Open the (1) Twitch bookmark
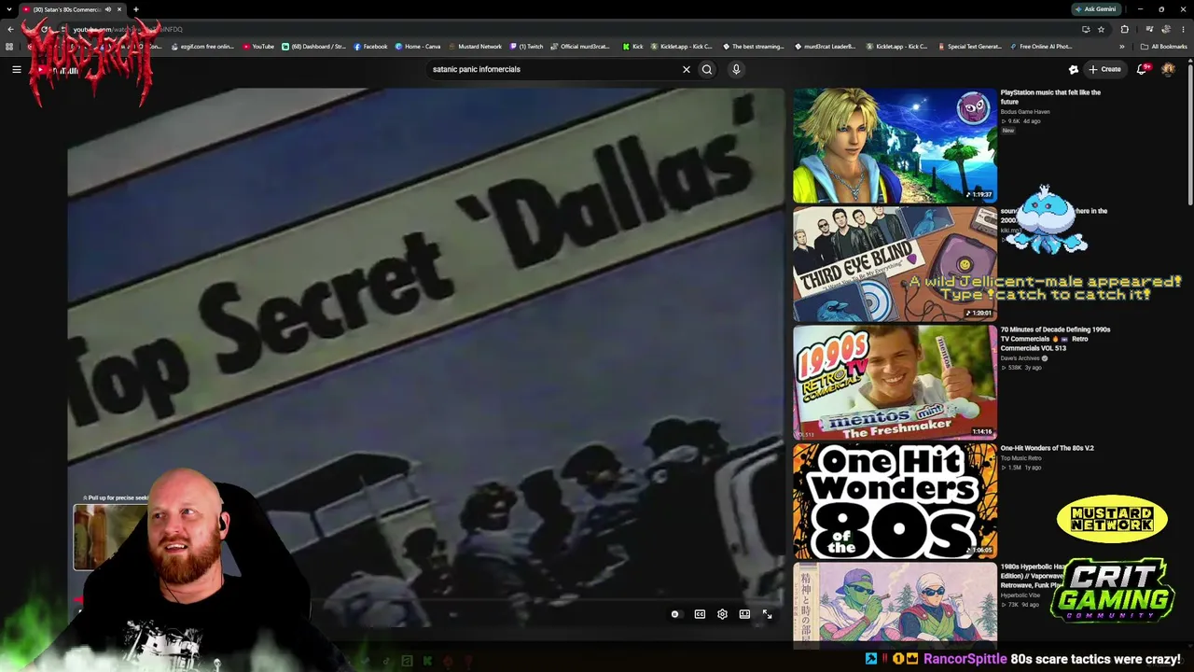Viewport: 1194px width, 672px height. pyautogui.click(x=526, y=47)
